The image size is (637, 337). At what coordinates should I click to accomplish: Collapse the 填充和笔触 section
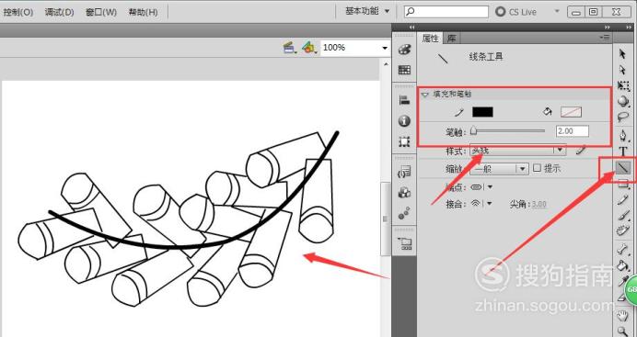425,95
